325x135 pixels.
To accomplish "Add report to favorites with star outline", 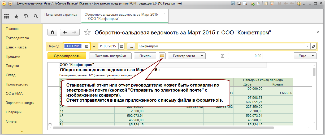I will coord(87,32).
